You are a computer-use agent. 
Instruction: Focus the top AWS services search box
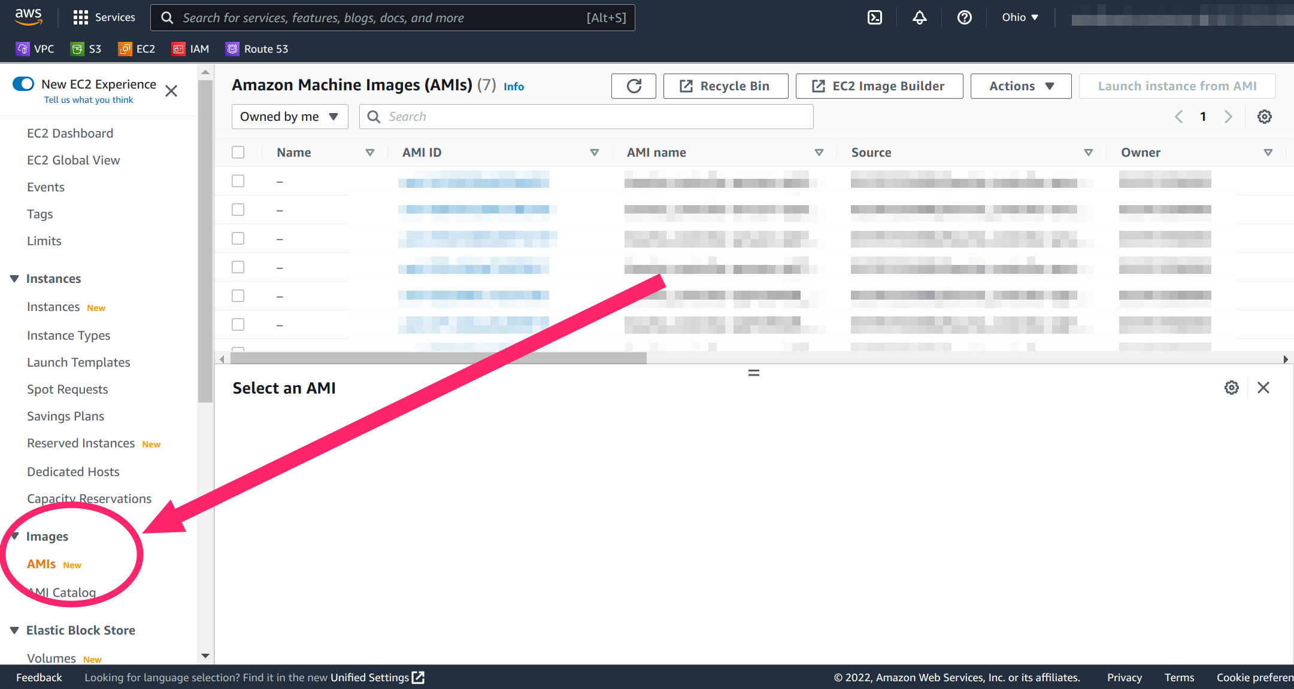tap(392, 17)
